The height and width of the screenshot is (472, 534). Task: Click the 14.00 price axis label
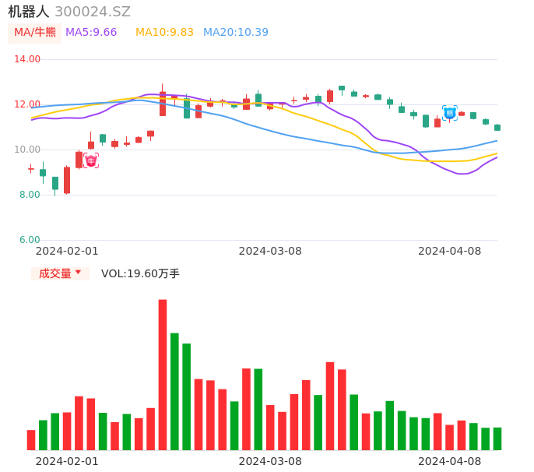pyautogui.click(x=28, y=59)
